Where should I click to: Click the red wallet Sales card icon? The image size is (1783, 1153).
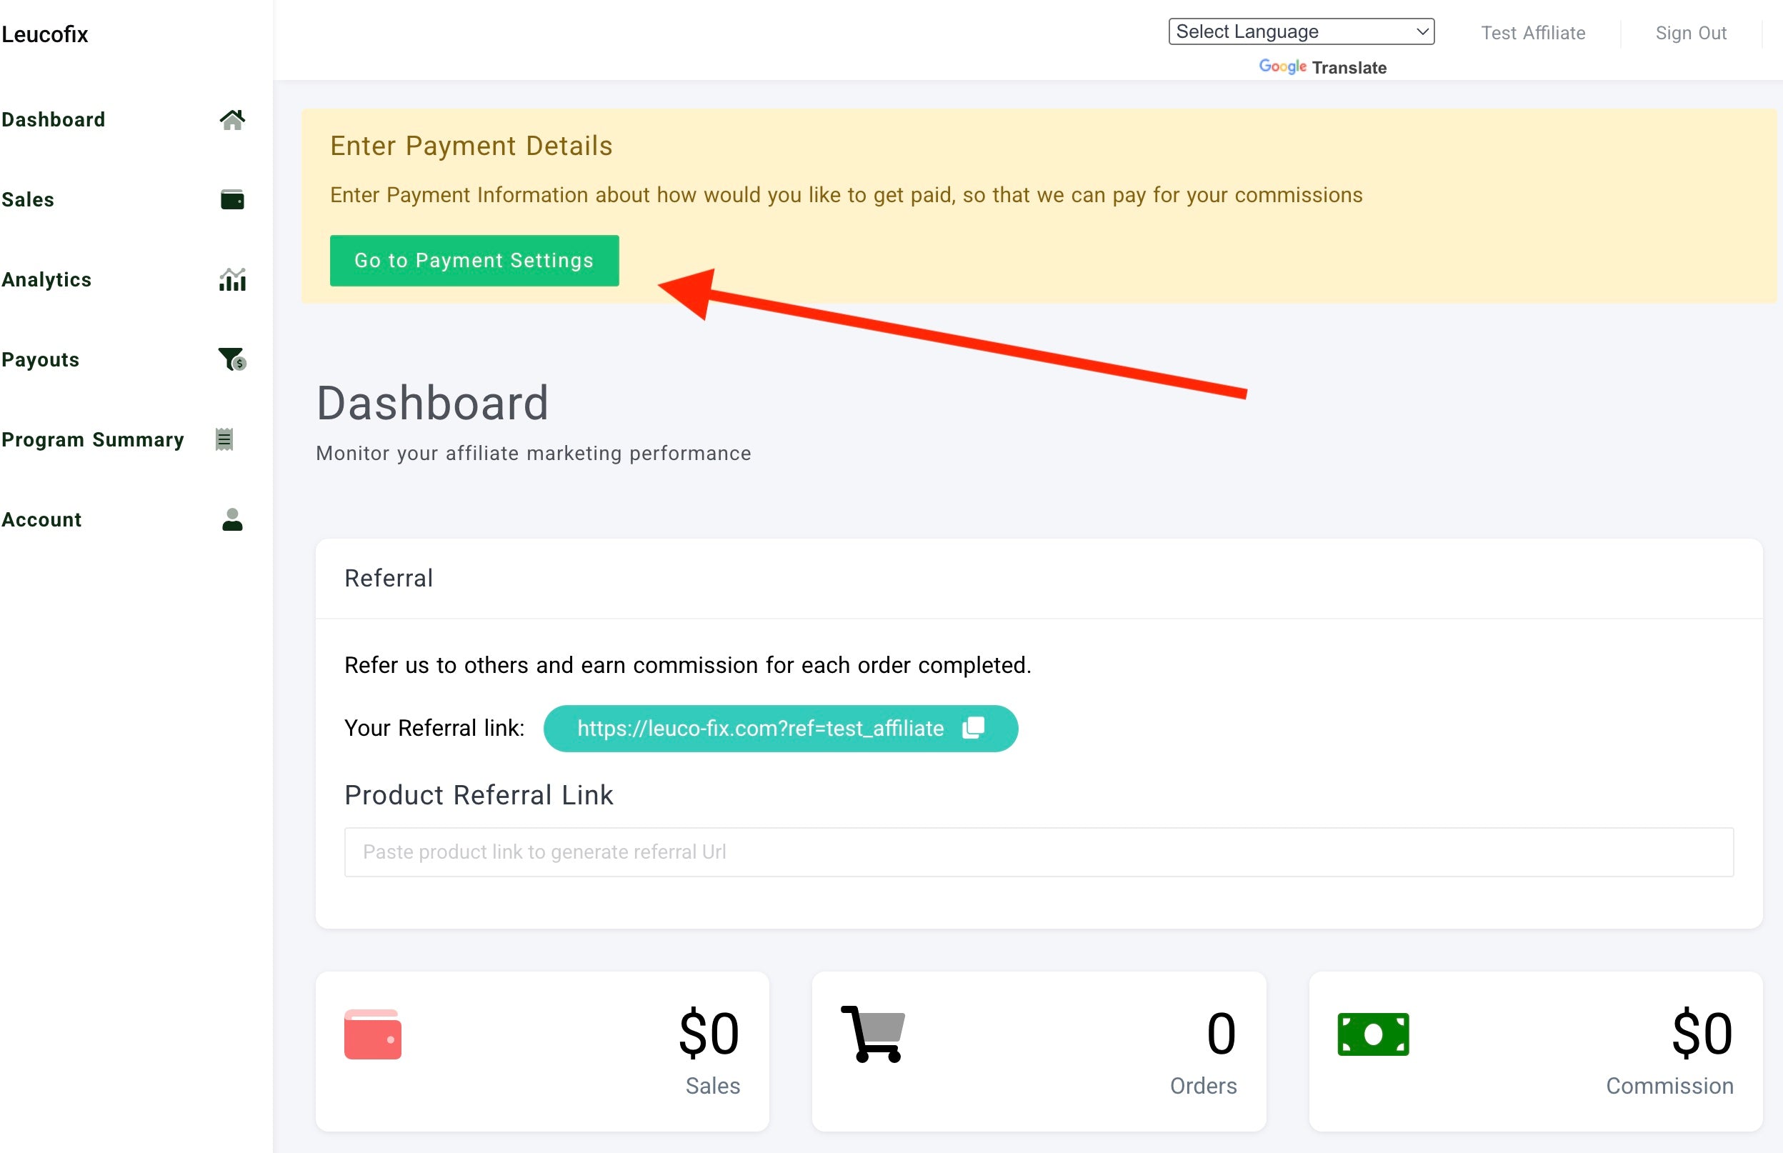pyautogui.click(x=373, y=1034)
